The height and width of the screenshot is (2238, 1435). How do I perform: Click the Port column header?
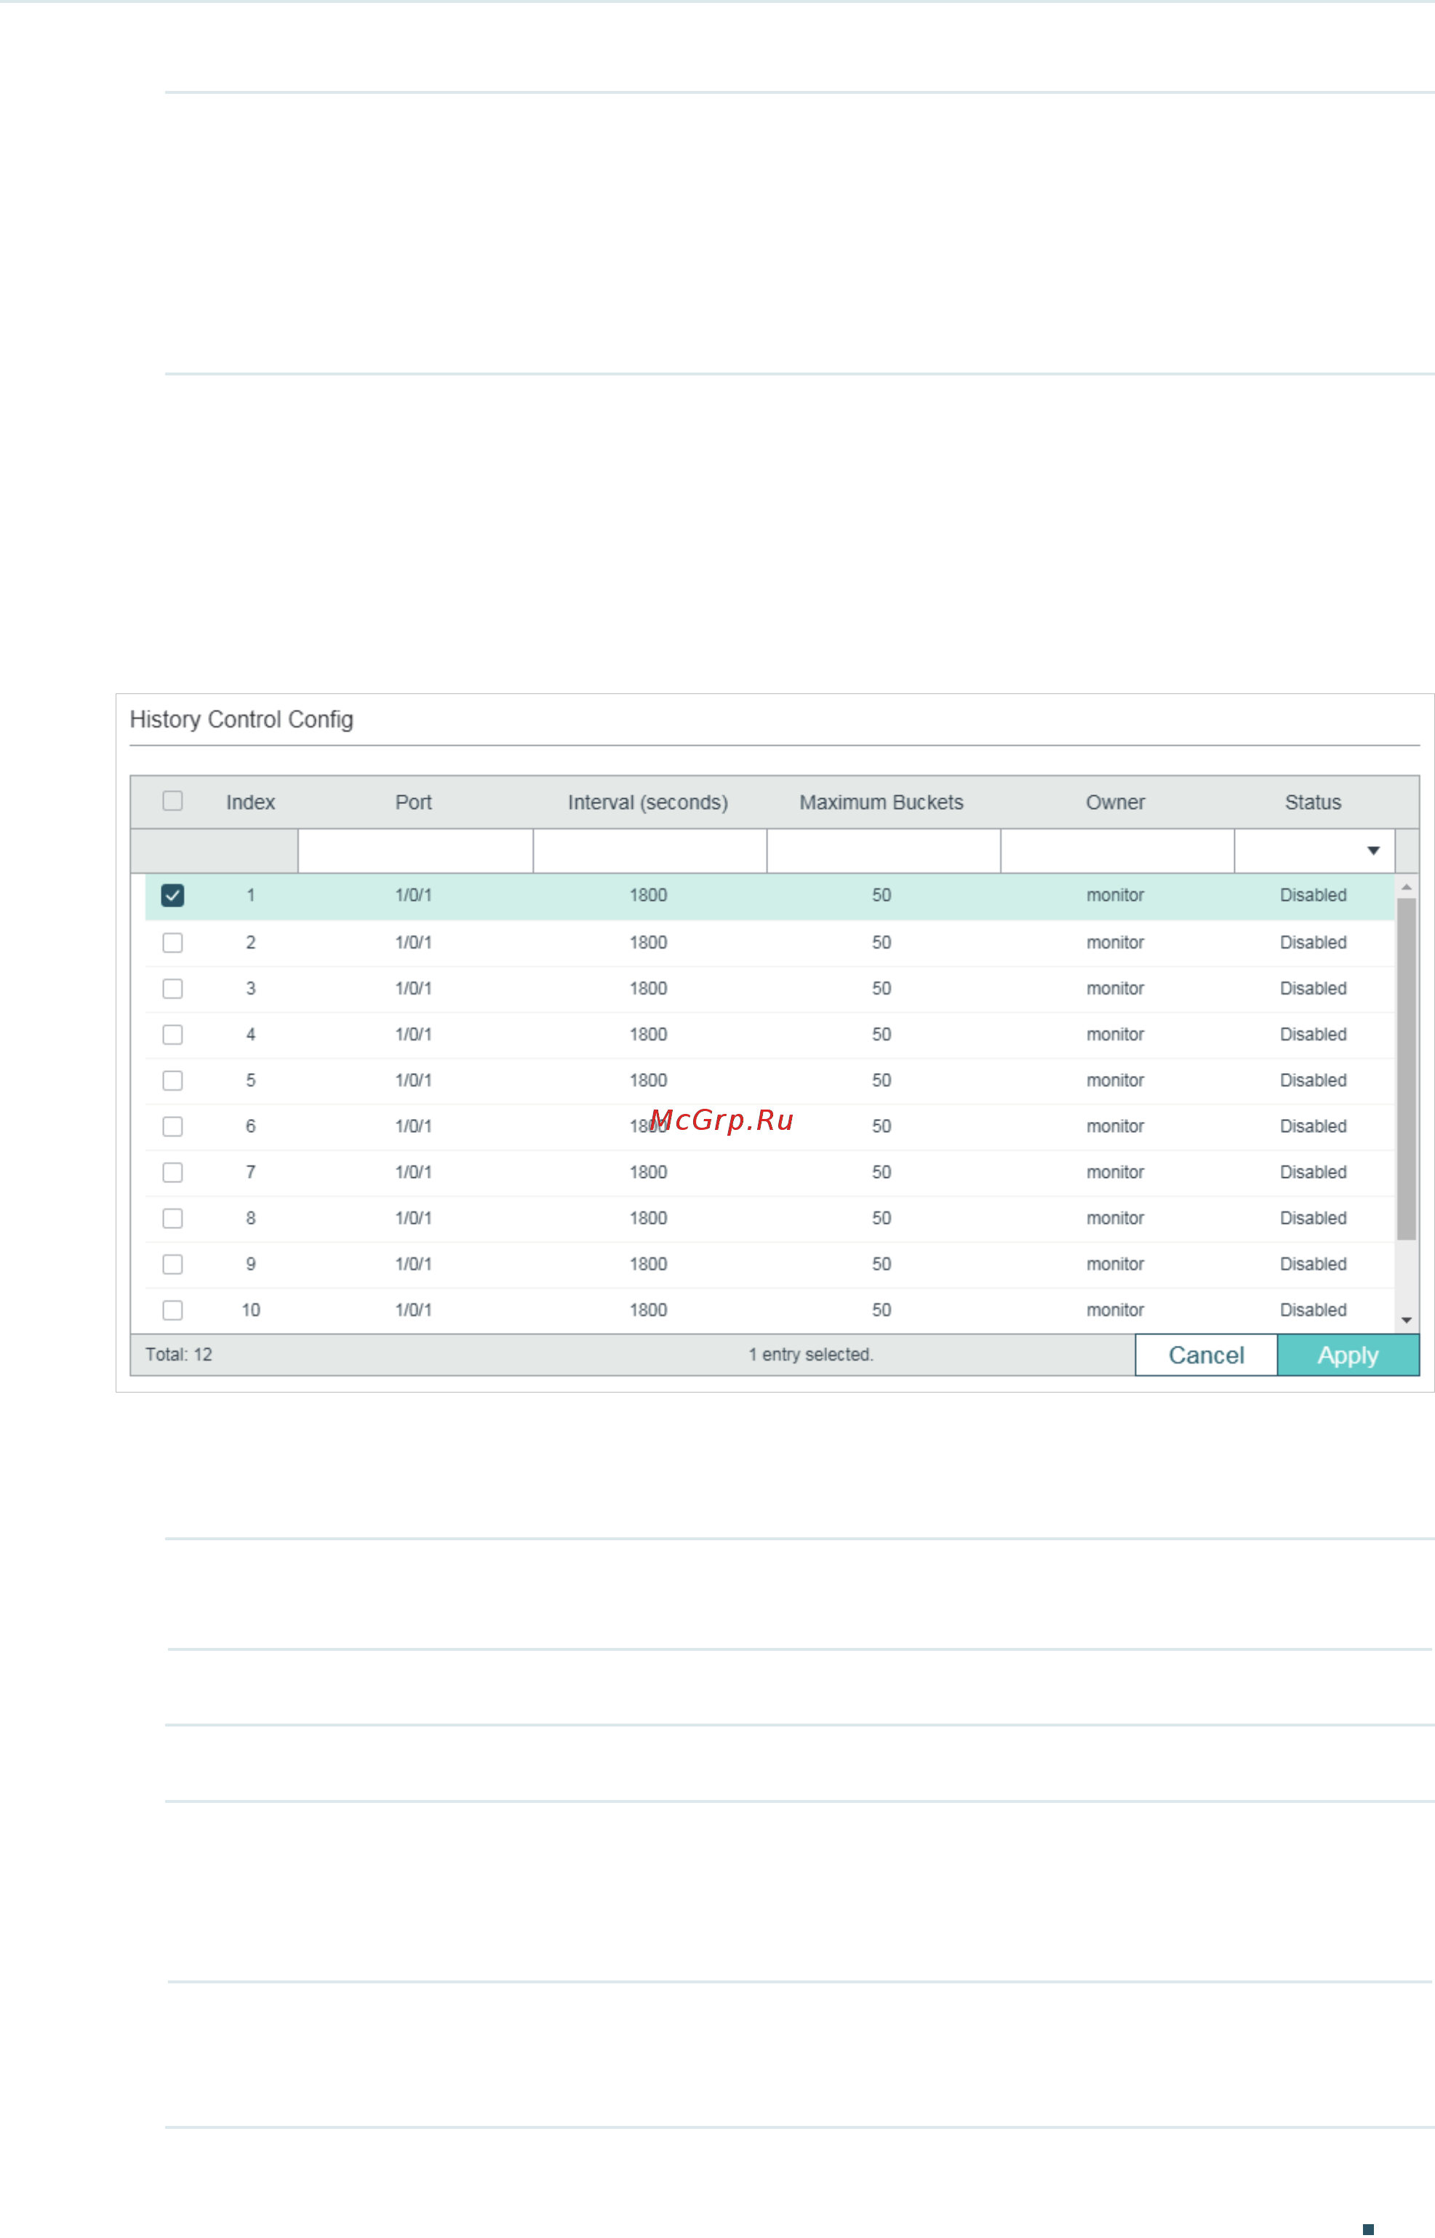click(x=414, y=803)
